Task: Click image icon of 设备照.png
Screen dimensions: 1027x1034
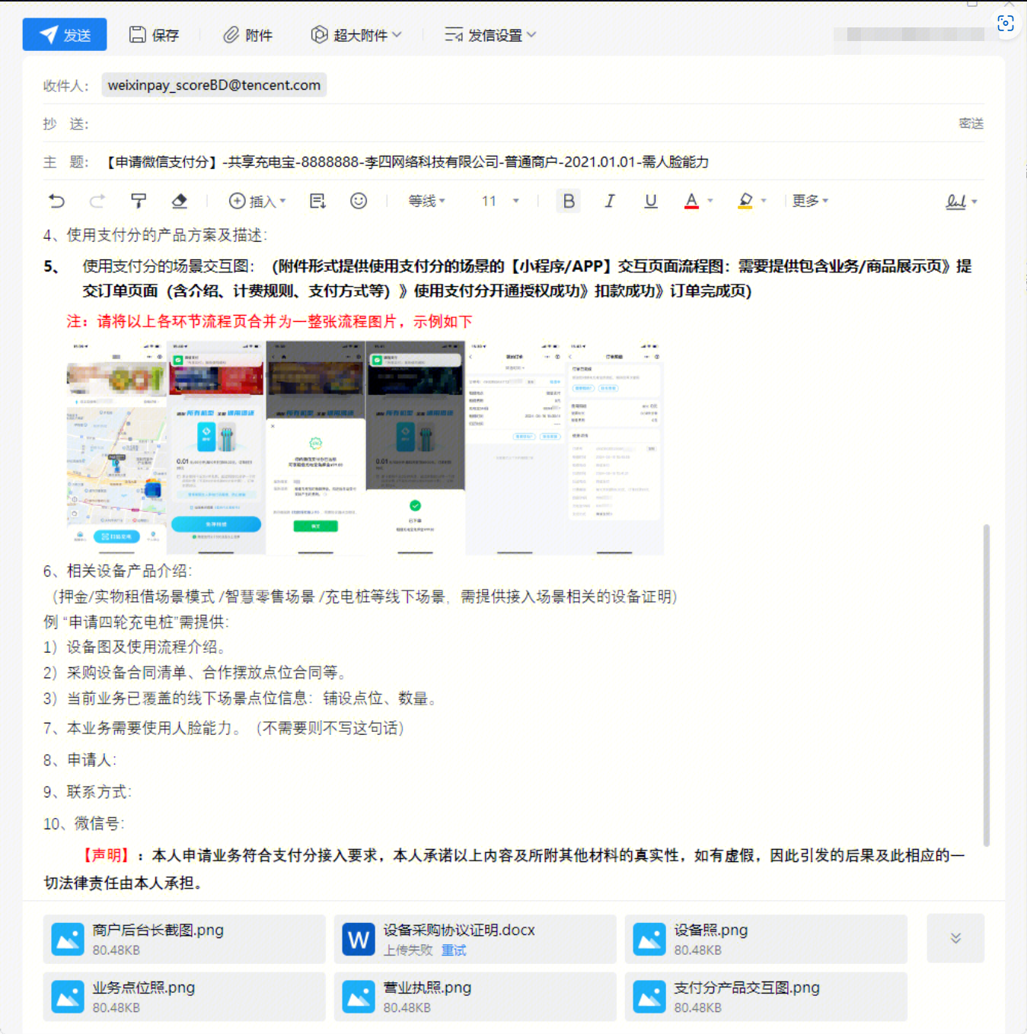Action: 649,939
